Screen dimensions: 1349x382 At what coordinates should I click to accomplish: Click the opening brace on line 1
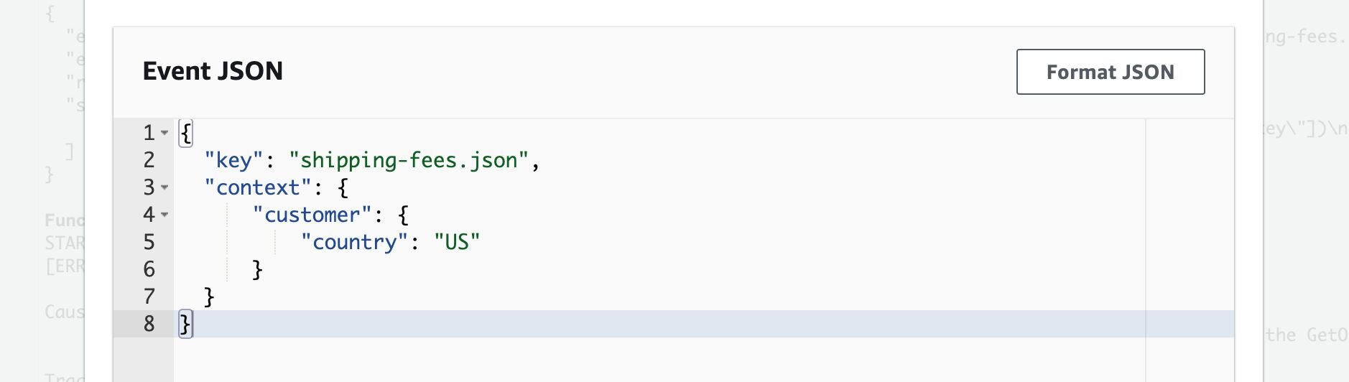[x=186, y=133]
